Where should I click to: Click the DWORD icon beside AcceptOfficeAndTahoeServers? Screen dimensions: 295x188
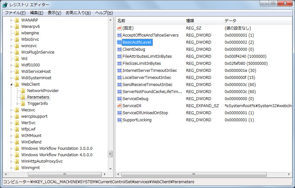119,35
